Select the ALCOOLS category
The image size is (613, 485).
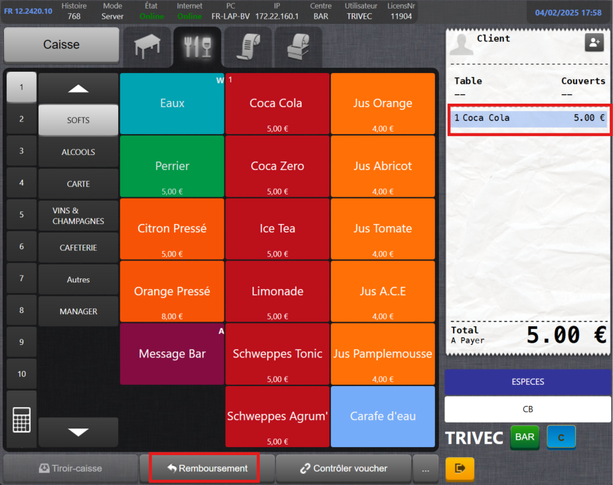(78, 152)
